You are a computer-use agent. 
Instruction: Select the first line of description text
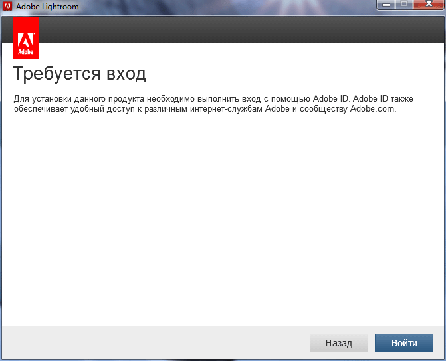[213, 99]
